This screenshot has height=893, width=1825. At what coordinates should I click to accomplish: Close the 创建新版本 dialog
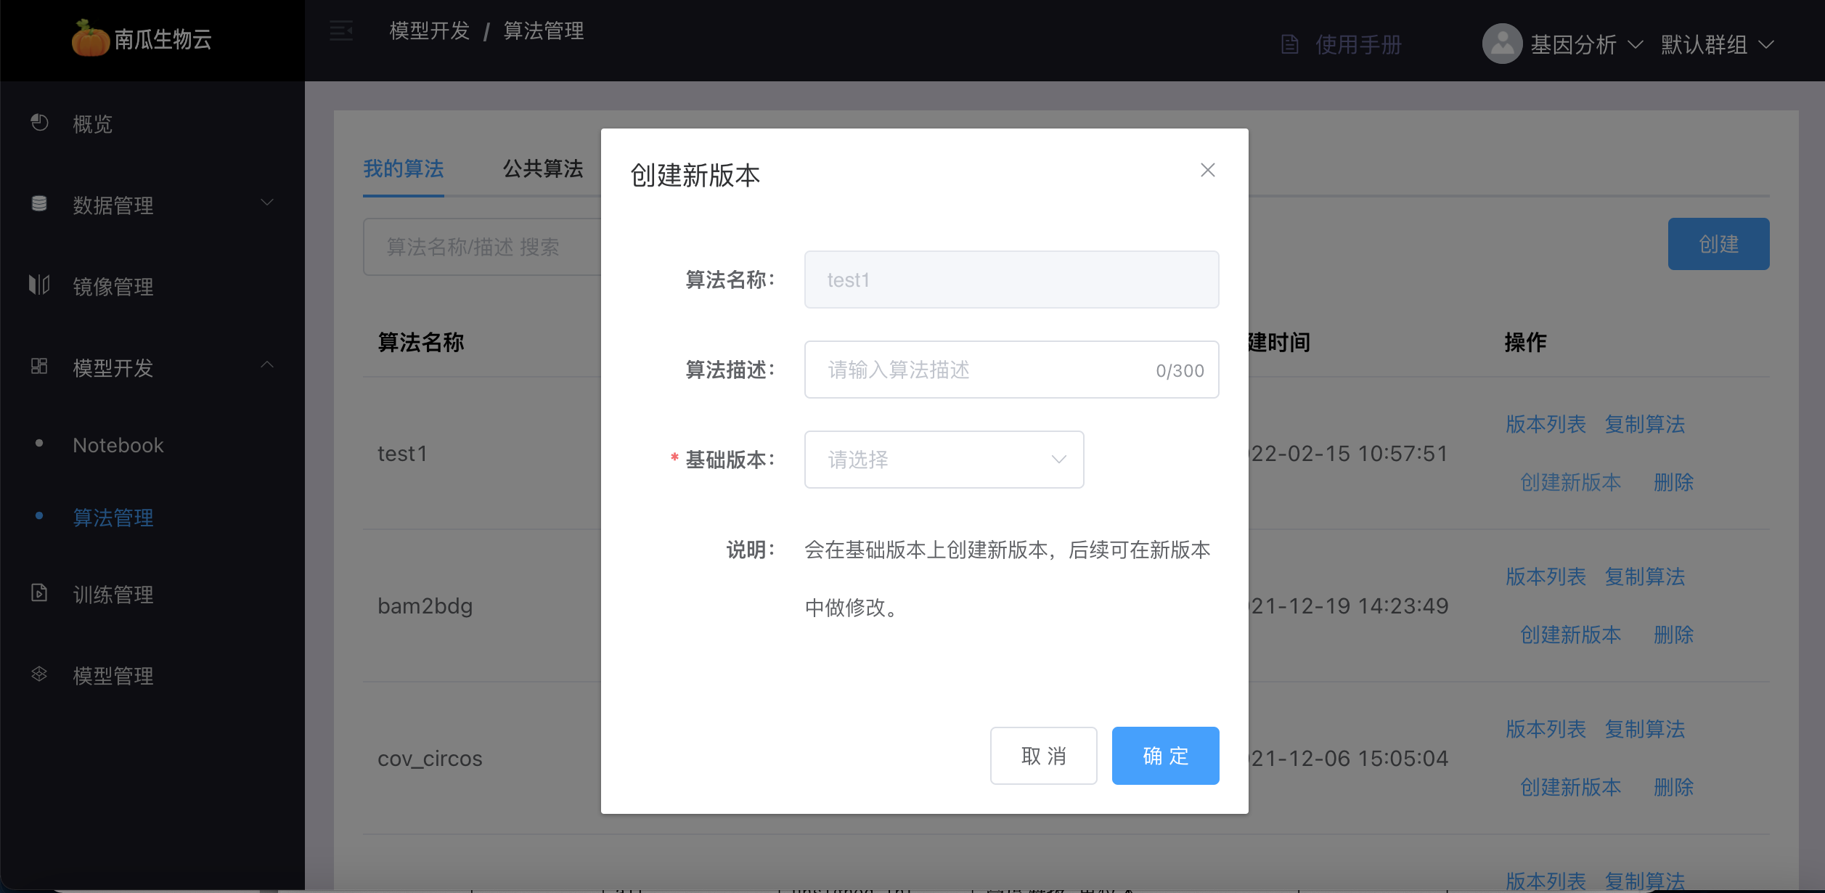[1208, 170]
